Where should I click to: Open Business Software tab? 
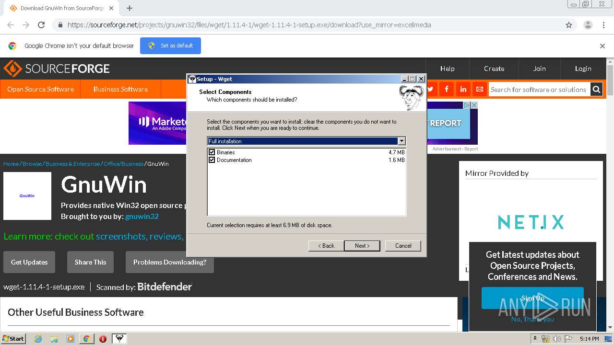pyautogui.click(x=120, y=89)
